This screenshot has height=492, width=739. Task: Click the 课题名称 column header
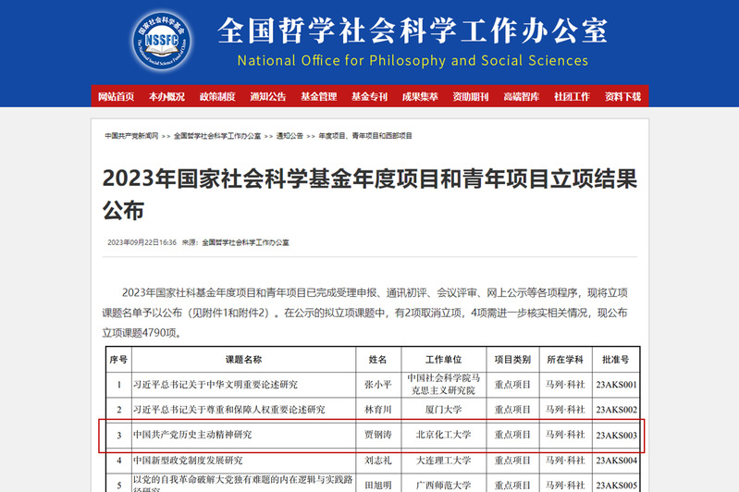coord(243,360)
